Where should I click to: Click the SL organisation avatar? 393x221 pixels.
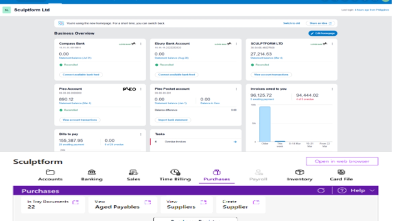click(7, 10)
